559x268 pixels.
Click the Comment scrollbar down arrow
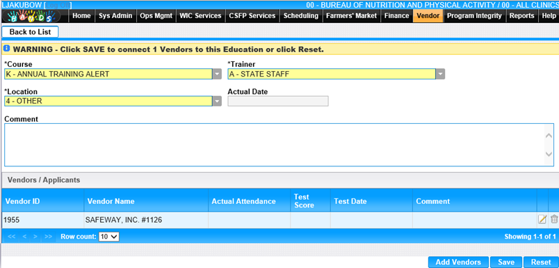[549, 154]
